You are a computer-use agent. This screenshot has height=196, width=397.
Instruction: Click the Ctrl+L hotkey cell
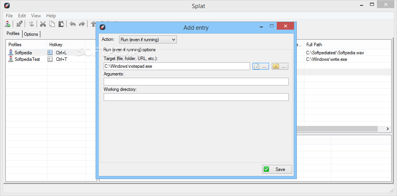tap(61, 53)
